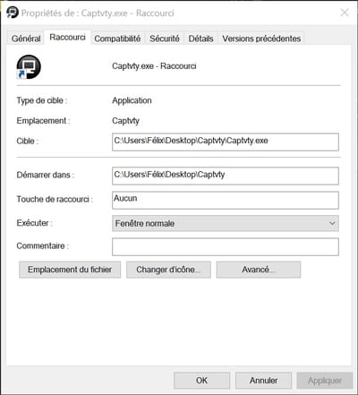Image resolution: width=358 pixels, height=395 pixels.
Task: Open the Général tab
Action: coord(26,39)
